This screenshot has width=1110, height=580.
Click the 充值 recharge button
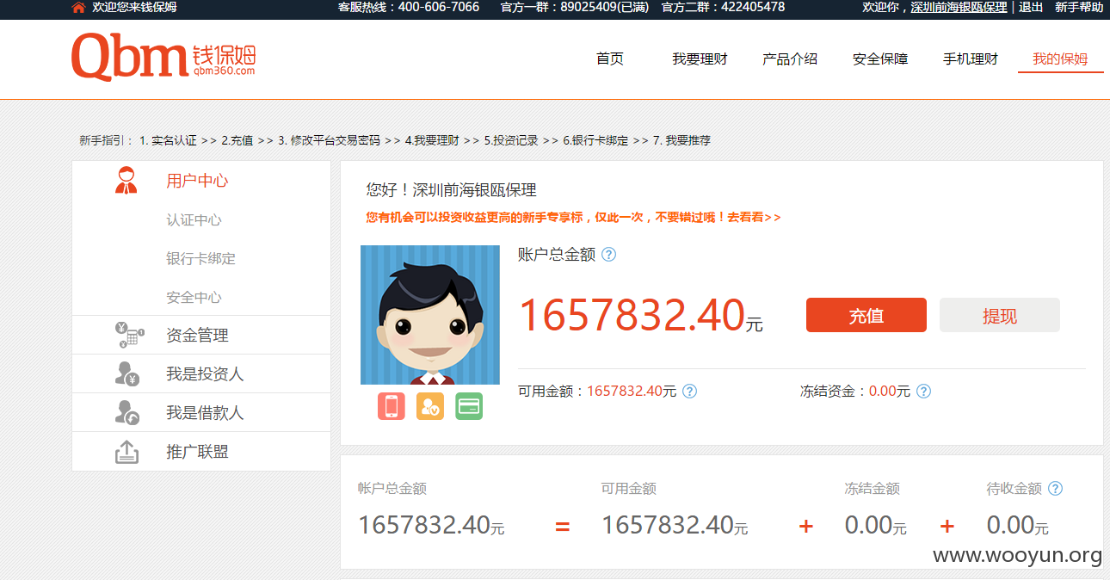(x=866, y=315)
